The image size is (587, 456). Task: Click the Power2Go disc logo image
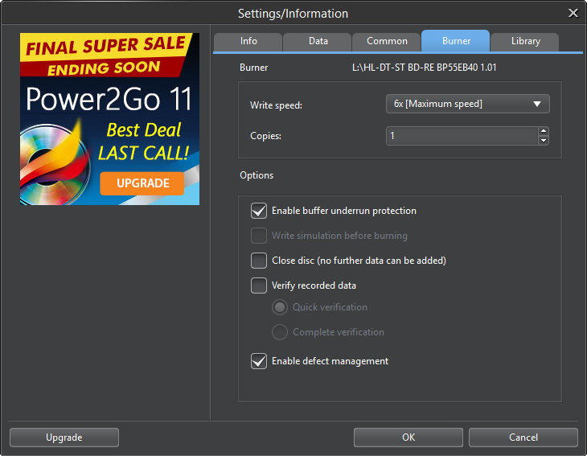tap(55, 163)
